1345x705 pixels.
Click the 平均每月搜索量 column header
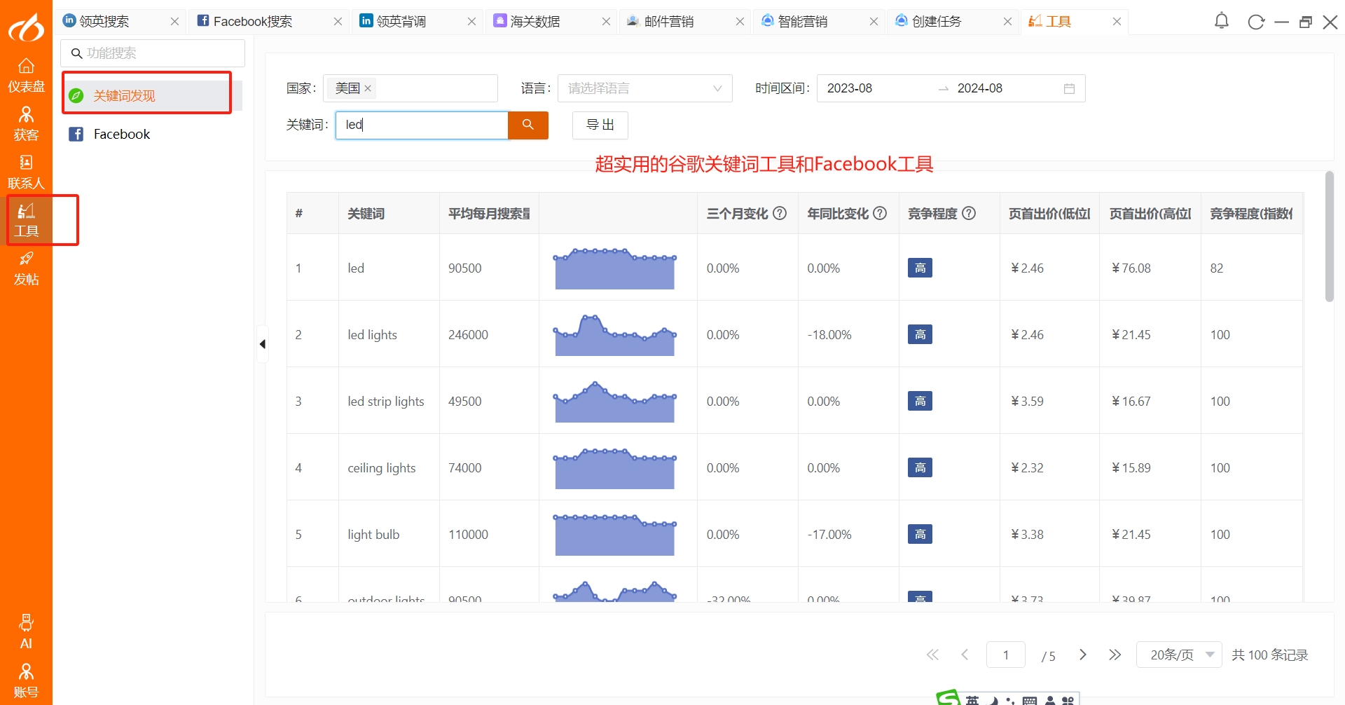489,213
